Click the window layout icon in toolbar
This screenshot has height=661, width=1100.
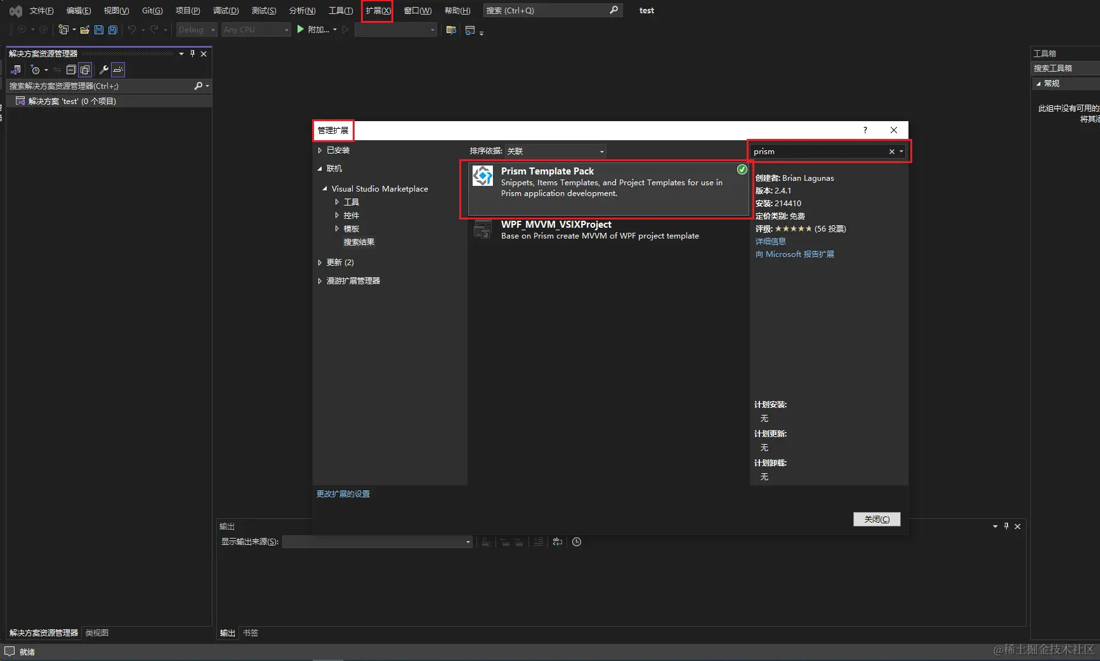pos(470,30)
